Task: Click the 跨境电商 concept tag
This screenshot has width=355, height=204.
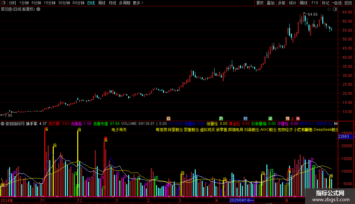Action: tap(236, 130)
